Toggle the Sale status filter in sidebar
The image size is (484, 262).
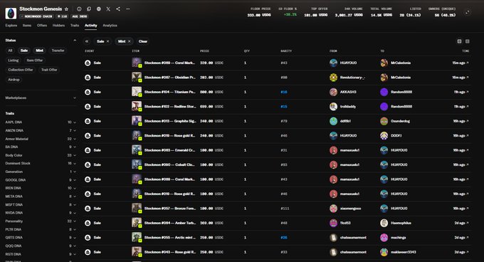pos(24,51)
